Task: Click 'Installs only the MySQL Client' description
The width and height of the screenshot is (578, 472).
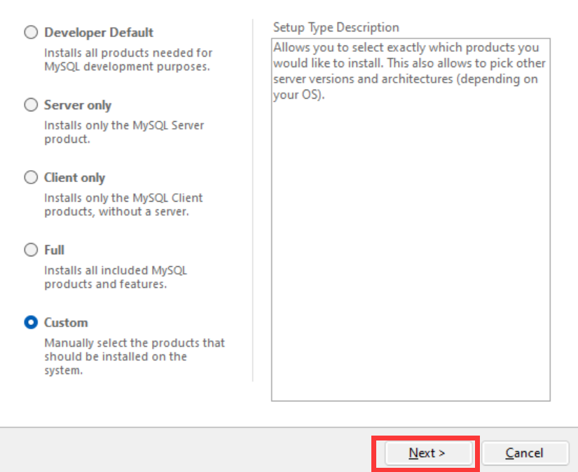Action: [123, 198]
